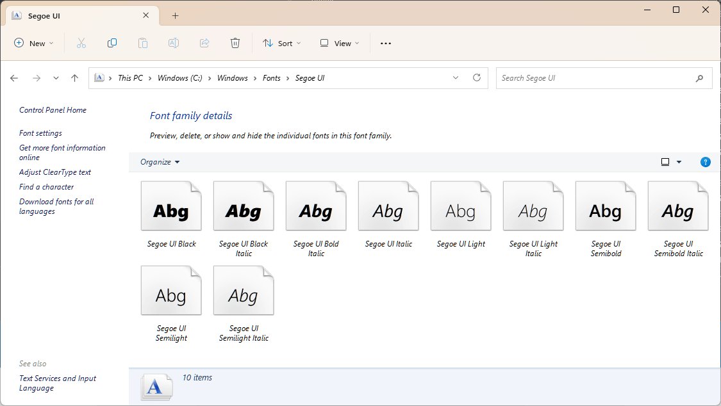721x406 pixels.
Task: Refresh the Segoe UI folder view
Action: point(477,77)
